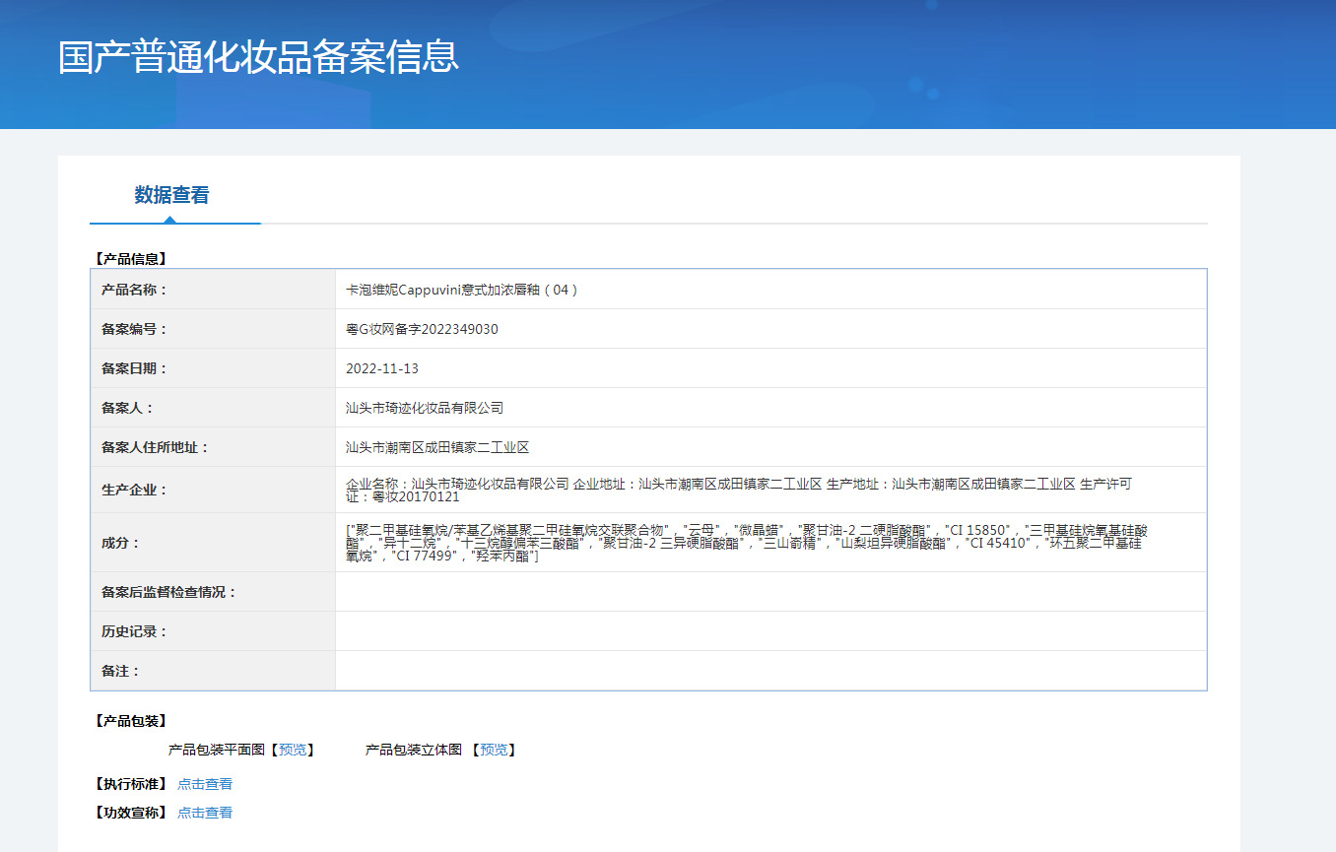Click the empty 备案后监督检查情况 cell
This screenshot has width=1336, height=852.
[x=770, y=592]
